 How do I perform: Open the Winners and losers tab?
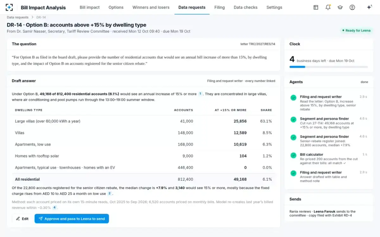click(x=151, y=7)
